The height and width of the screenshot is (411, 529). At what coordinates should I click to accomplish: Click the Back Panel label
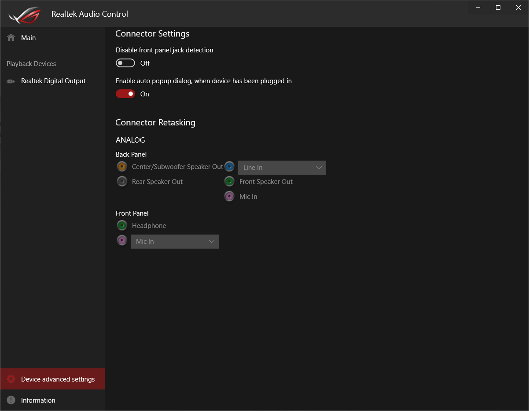coord(131,154)
